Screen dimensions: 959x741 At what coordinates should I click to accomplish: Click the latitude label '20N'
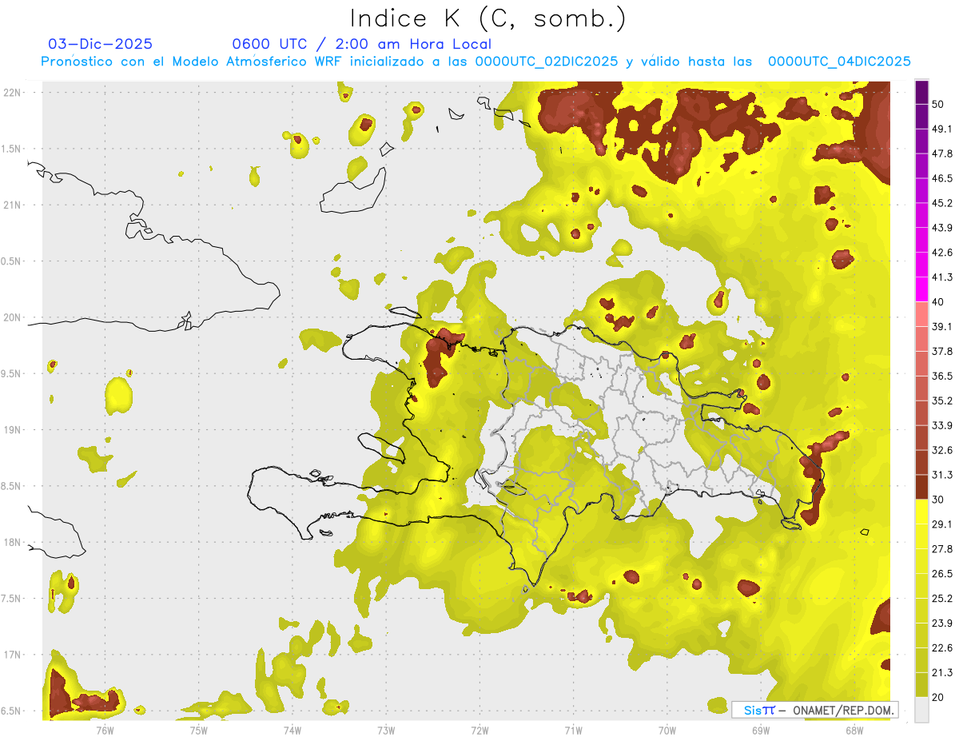(x=12, y=317)
